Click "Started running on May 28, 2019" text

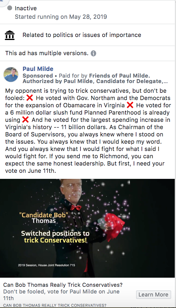61,17
